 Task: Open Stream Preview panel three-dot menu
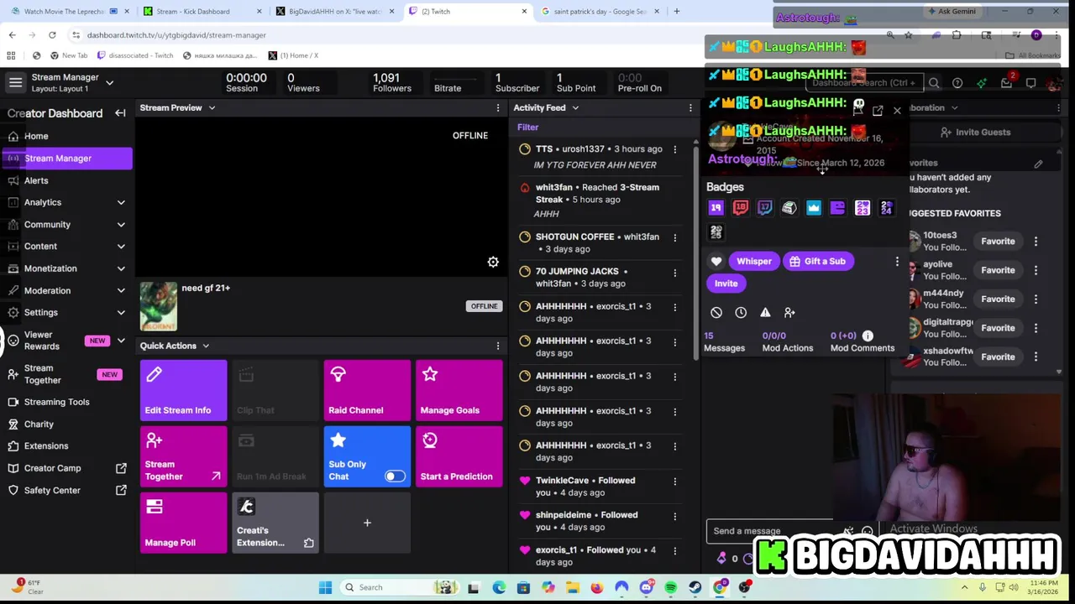[498, 108]
